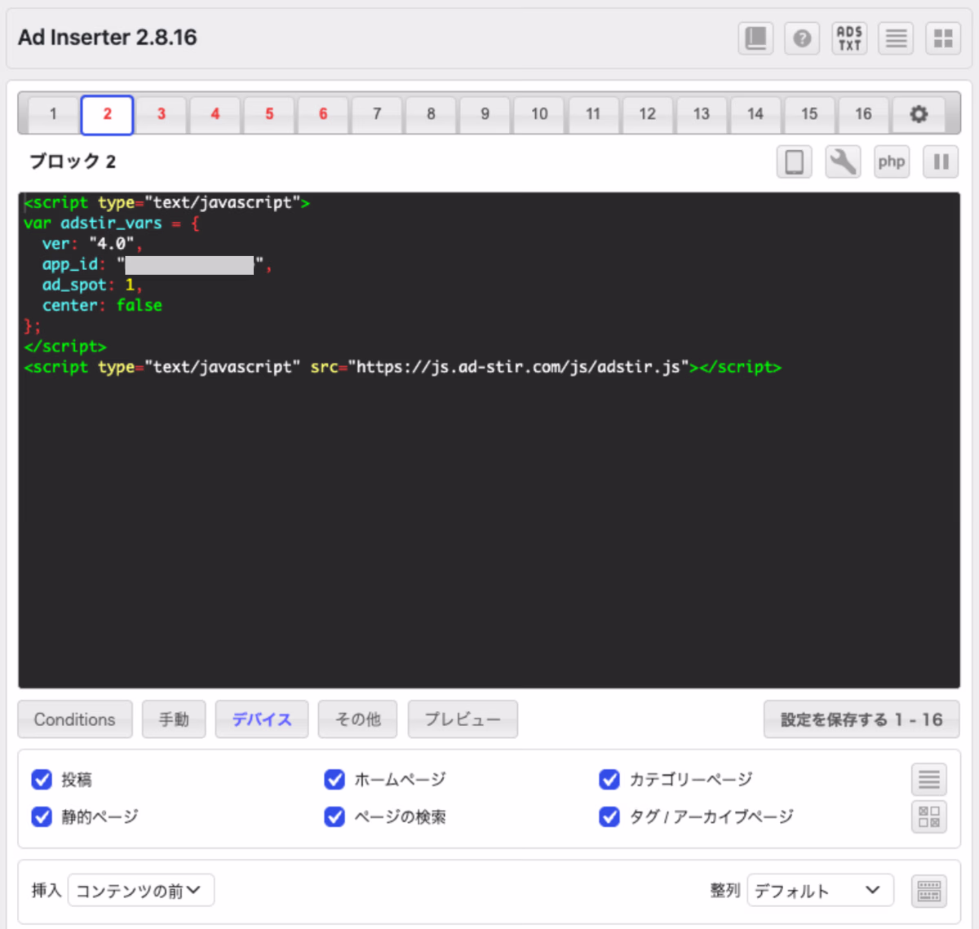Click the デバイス button
Viewport: 979px width, 929px height.
tap(262, 719)
